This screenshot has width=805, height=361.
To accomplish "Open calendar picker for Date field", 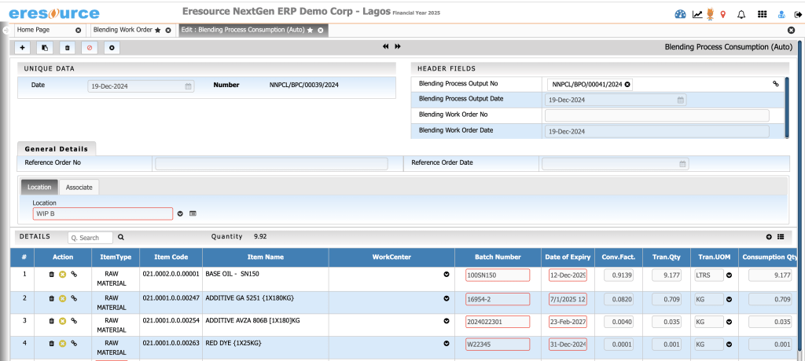I will point(188,86).
